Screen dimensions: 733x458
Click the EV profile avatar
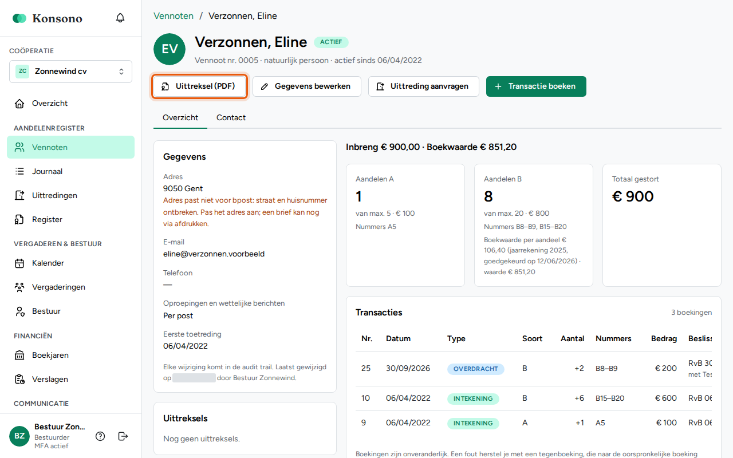tap(170, 49)
